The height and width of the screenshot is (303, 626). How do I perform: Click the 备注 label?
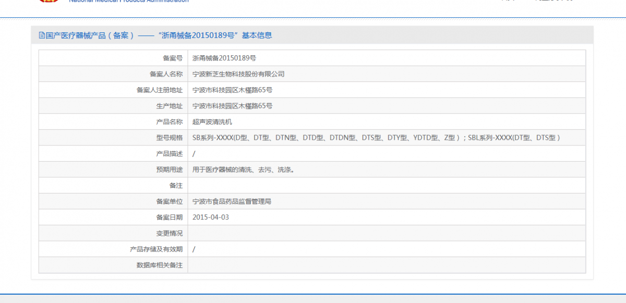point(176,186)
